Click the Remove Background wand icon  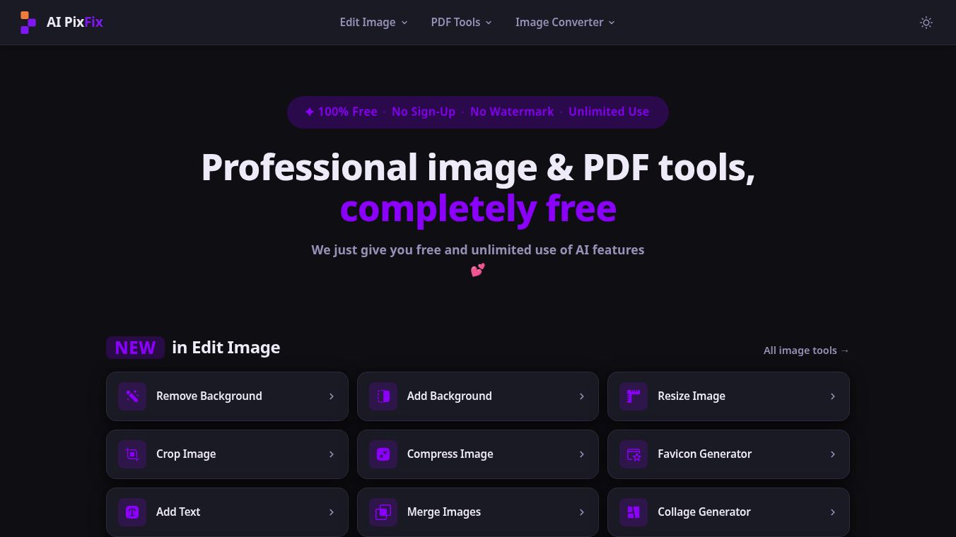132,396
